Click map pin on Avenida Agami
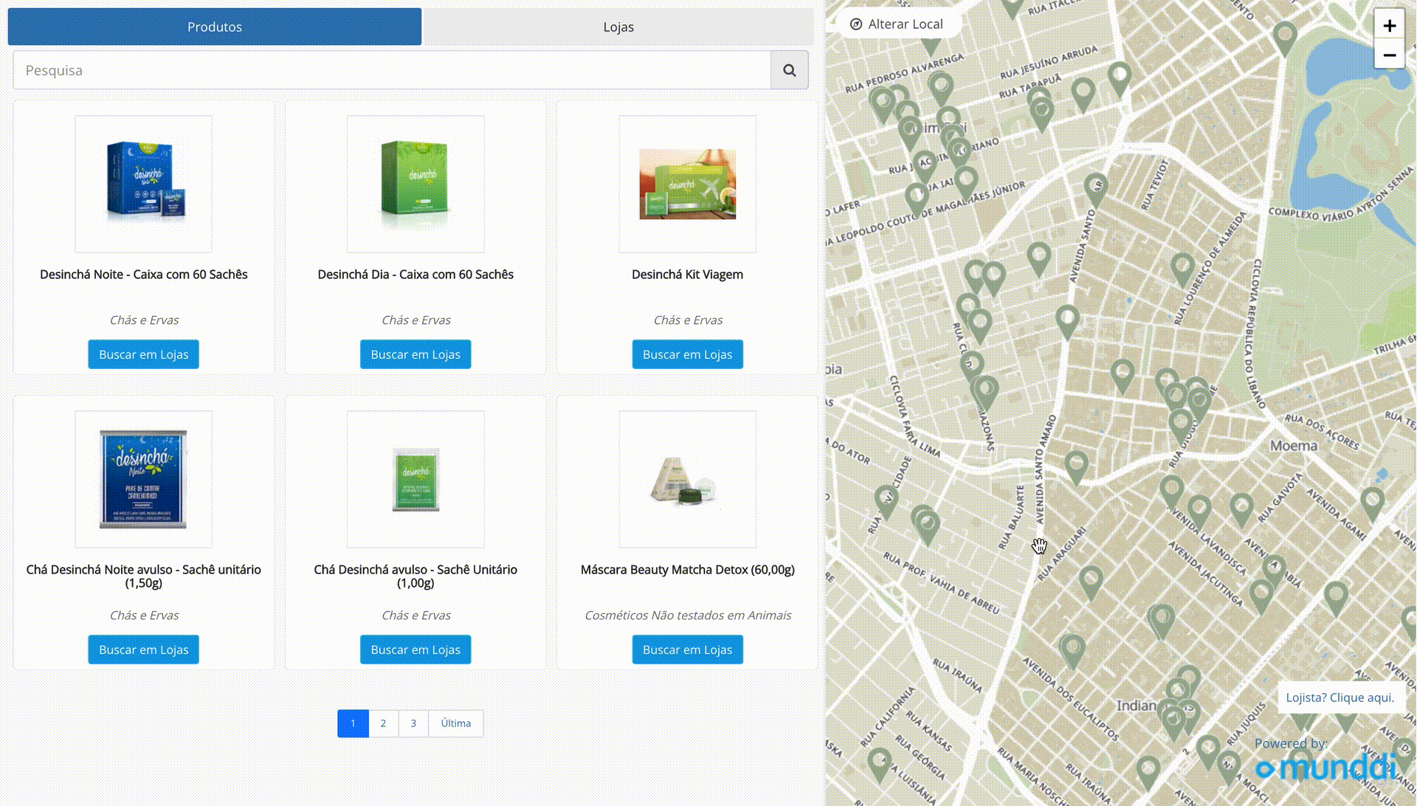This screenshot has width=1417, height=806. point(1372,500)
